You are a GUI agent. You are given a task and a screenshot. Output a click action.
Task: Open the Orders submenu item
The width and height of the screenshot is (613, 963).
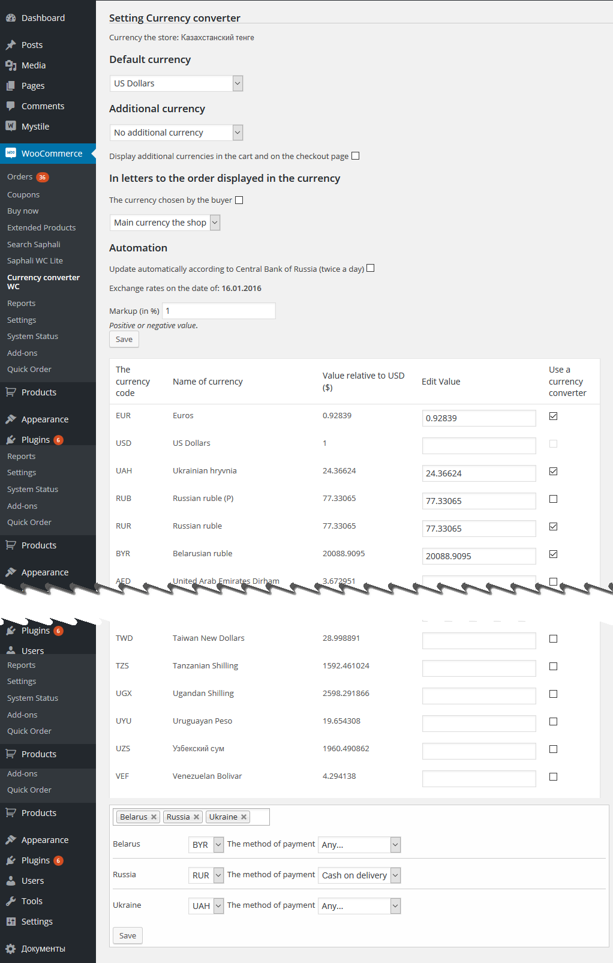(20, 177)
